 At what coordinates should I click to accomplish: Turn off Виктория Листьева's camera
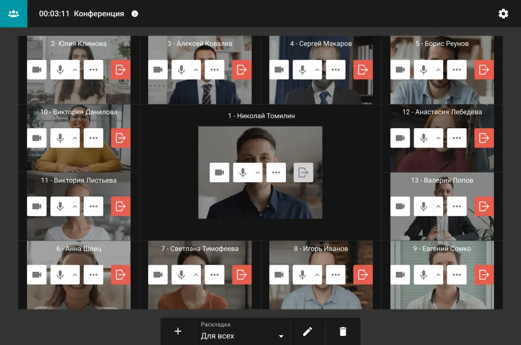37,206
